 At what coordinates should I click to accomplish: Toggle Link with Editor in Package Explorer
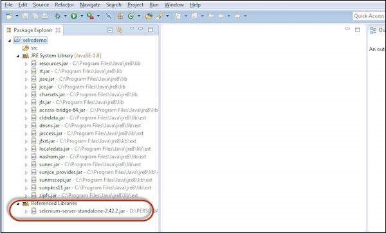point(120,30)
